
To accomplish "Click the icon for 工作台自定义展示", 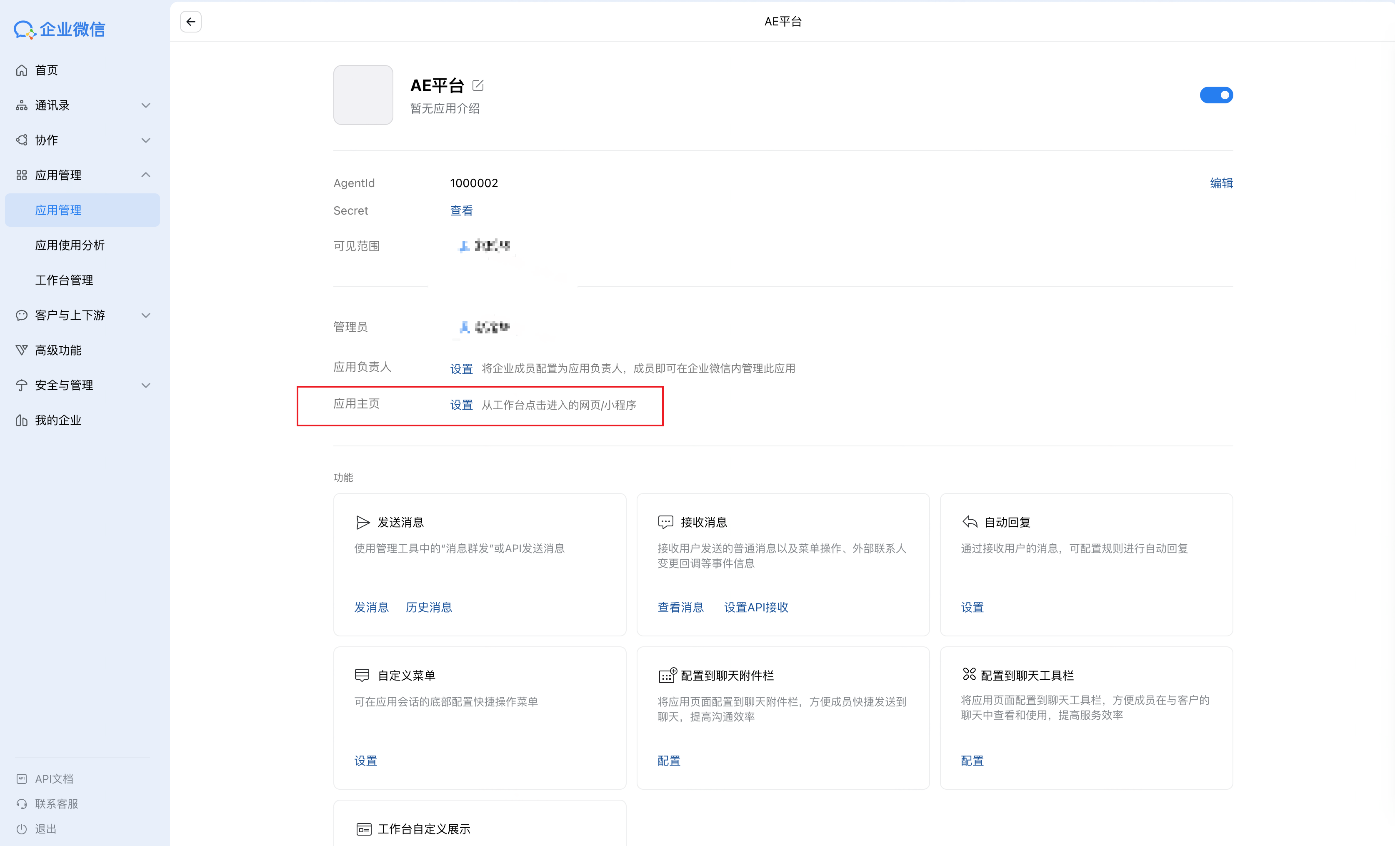I will [363, 829].
